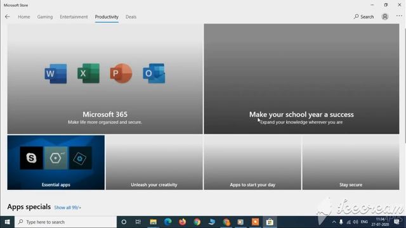
Task: Click the taskbar Type here to search box
Action: click(66, 222)
